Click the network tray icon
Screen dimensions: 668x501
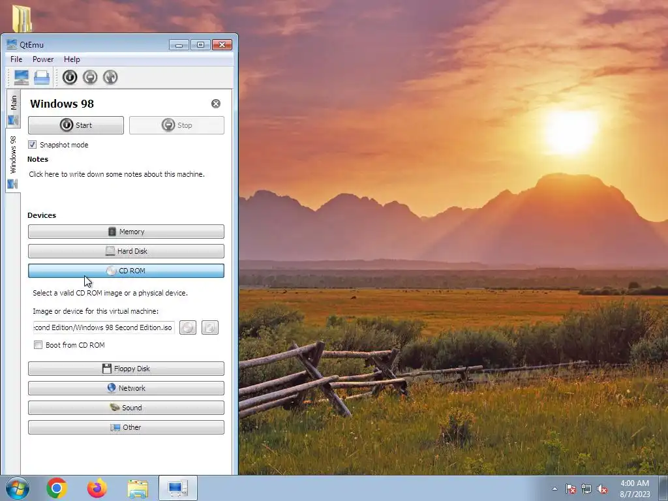point(586,489)
